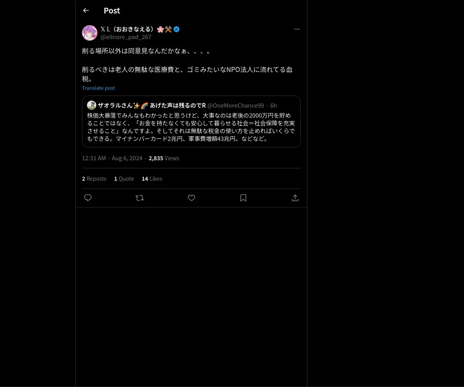
Task: View the 14 Likes list
Action: [152, 178]
